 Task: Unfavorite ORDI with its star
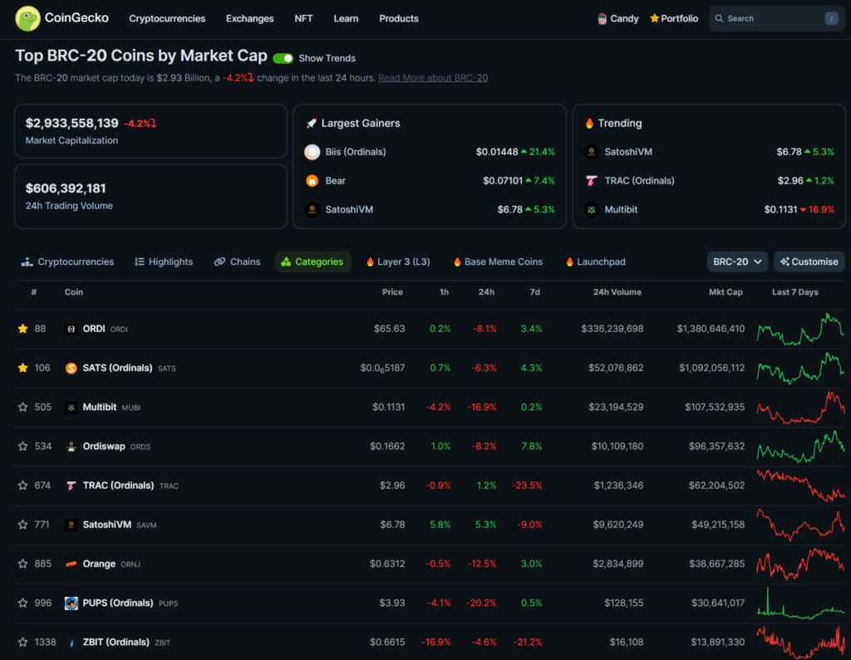22,329
